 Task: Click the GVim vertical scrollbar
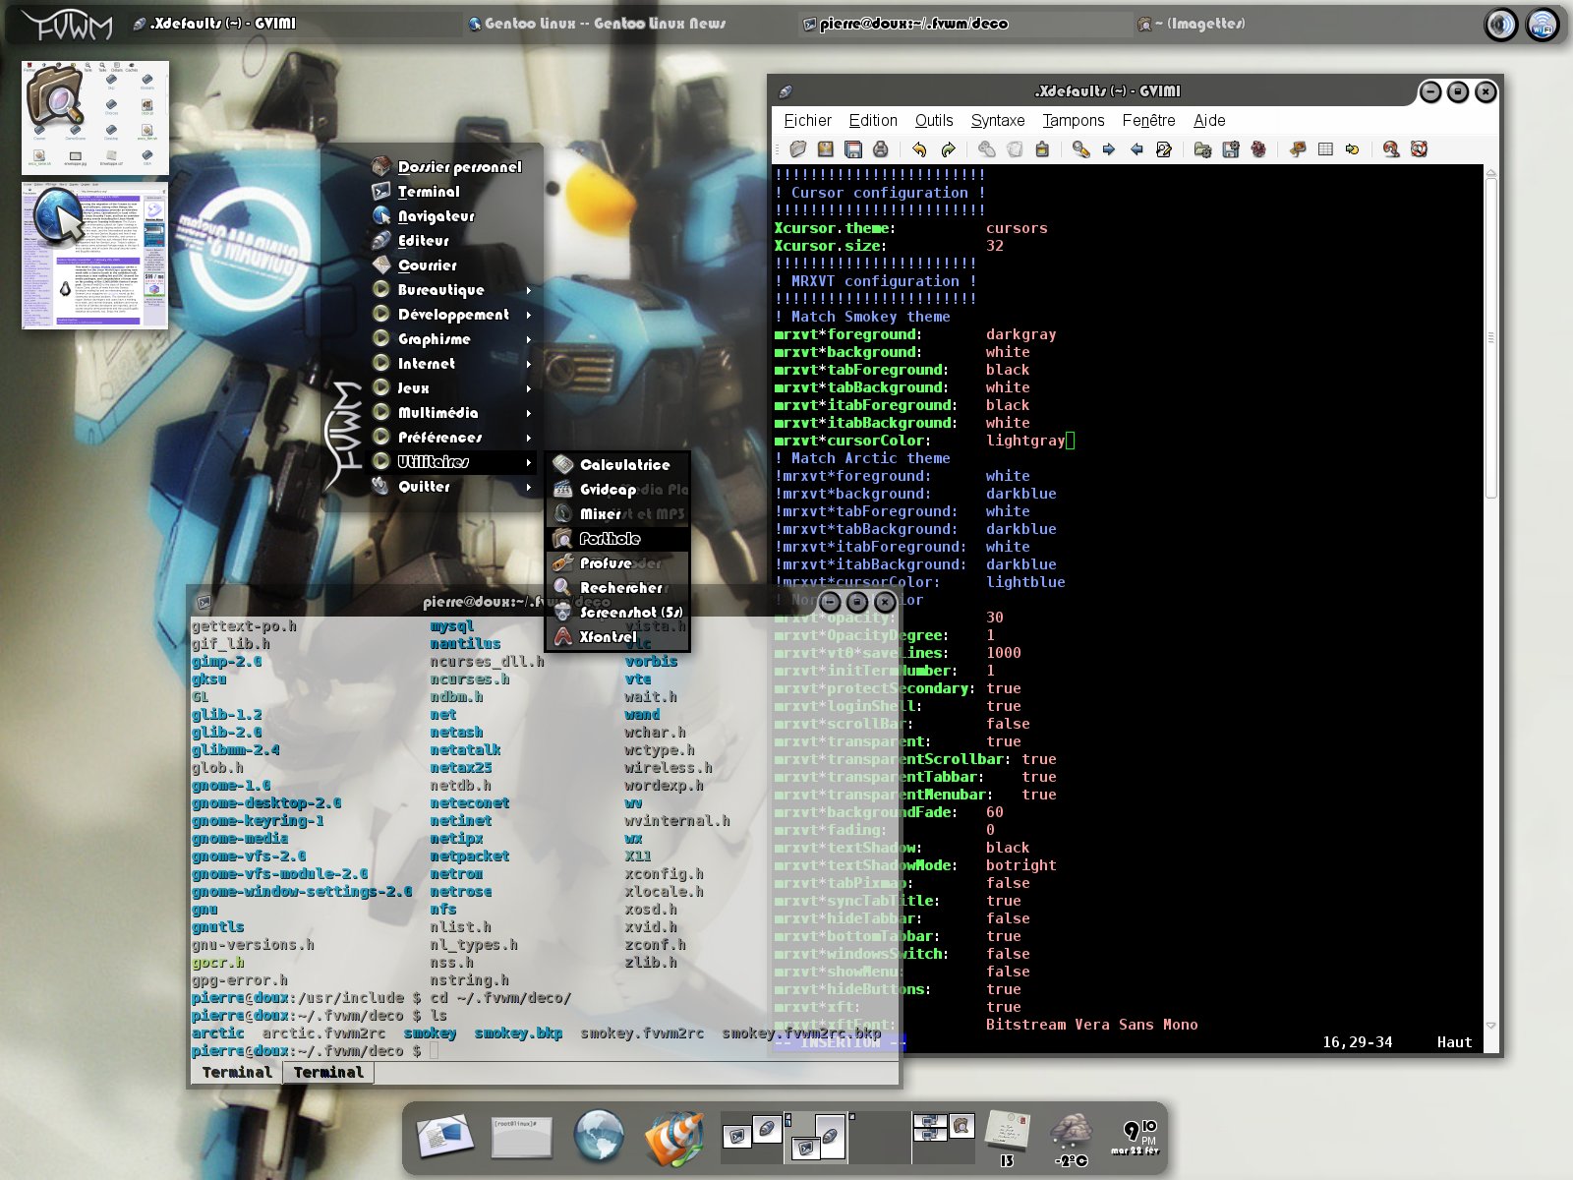pyautogui.click(x=1490, y=339)
